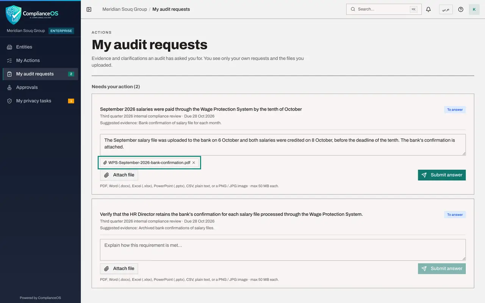
Task: Click the ComplianceOS shield logo
Action: pyautogui.click(x=14, y=14)
